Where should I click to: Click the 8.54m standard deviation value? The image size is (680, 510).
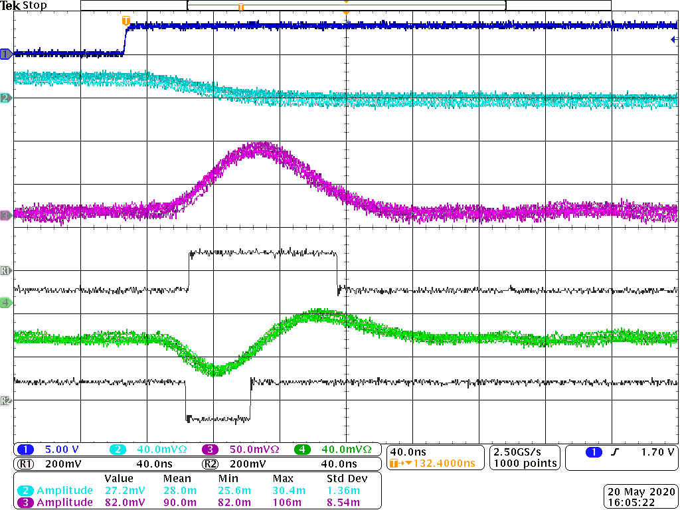[x=343, y=503]
